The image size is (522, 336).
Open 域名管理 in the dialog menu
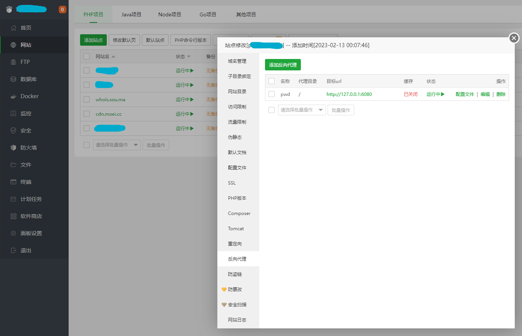point(238,61)
